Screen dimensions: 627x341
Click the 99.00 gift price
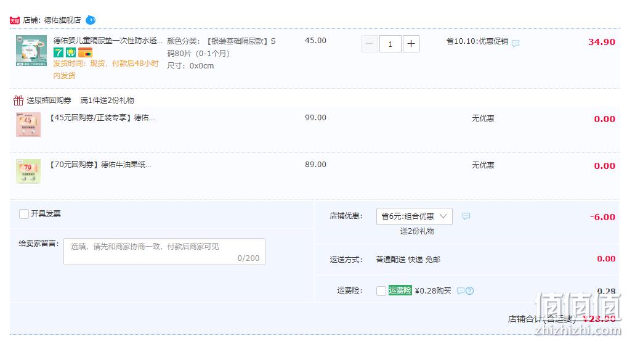tap(315, 118)
